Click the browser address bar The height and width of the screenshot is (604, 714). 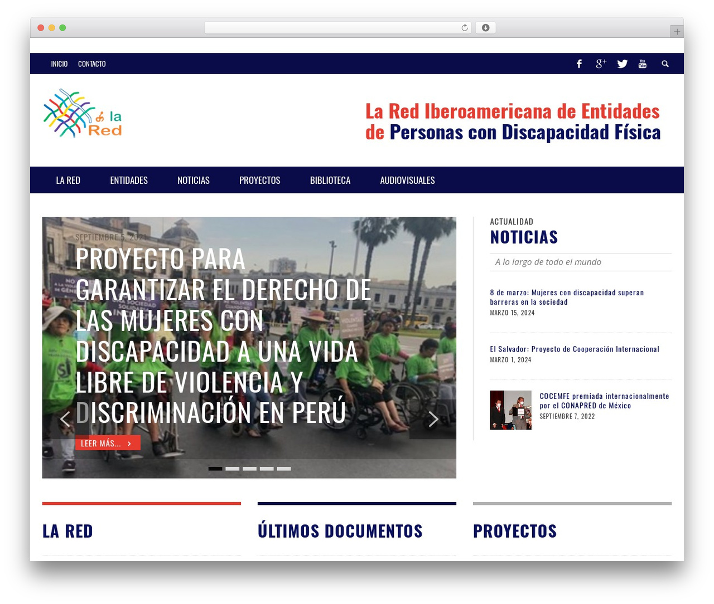click(x=338, y=28)
